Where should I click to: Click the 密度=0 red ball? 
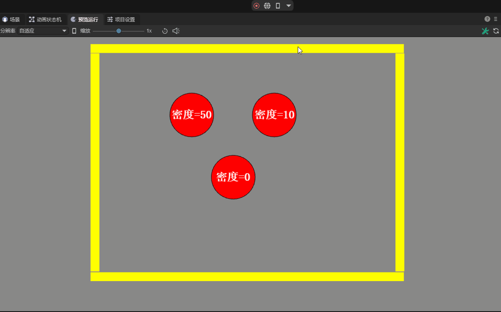(233, 177)
